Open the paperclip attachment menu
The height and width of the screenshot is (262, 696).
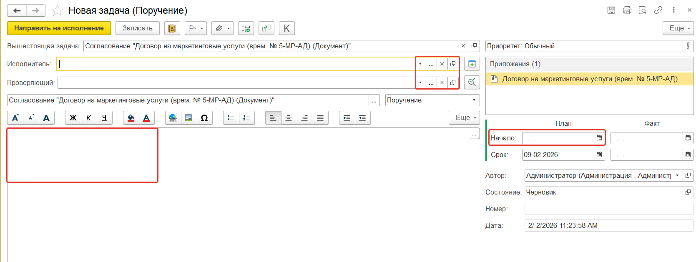[222, 28]
